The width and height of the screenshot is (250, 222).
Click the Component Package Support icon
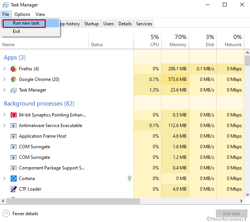(x=14, y=168)
